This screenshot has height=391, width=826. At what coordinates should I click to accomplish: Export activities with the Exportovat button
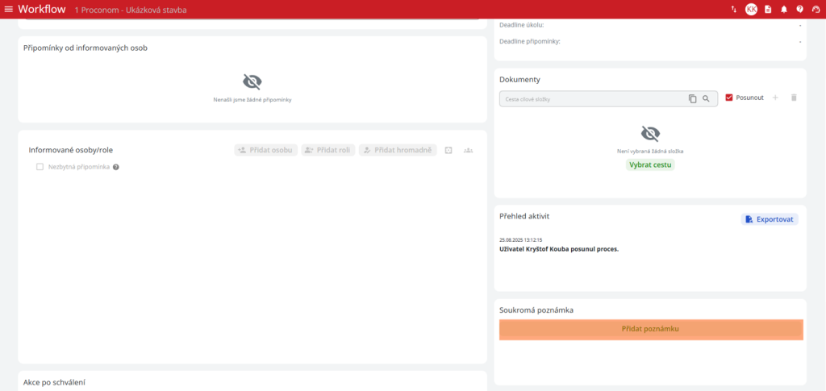click(x=770, y=219)
